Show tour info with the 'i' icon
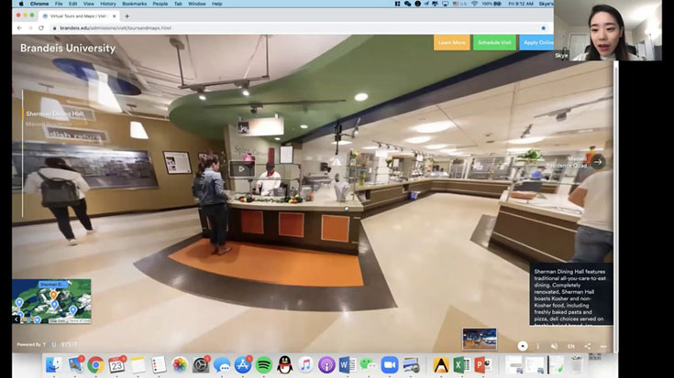The image size is (674, 378). 537,346
